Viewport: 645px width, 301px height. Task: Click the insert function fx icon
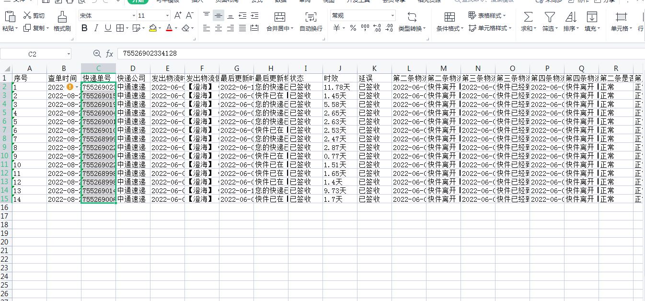[109, 54]
